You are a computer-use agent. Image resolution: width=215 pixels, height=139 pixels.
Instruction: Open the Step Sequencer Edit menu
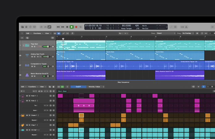pos(23,87)
